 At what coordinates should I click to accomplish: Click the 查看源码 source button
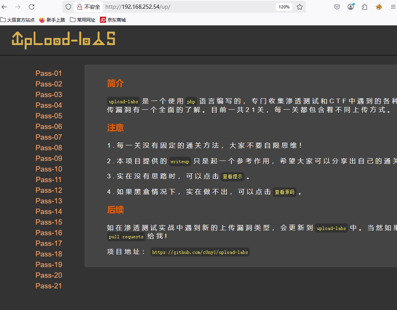click(285, 192)
